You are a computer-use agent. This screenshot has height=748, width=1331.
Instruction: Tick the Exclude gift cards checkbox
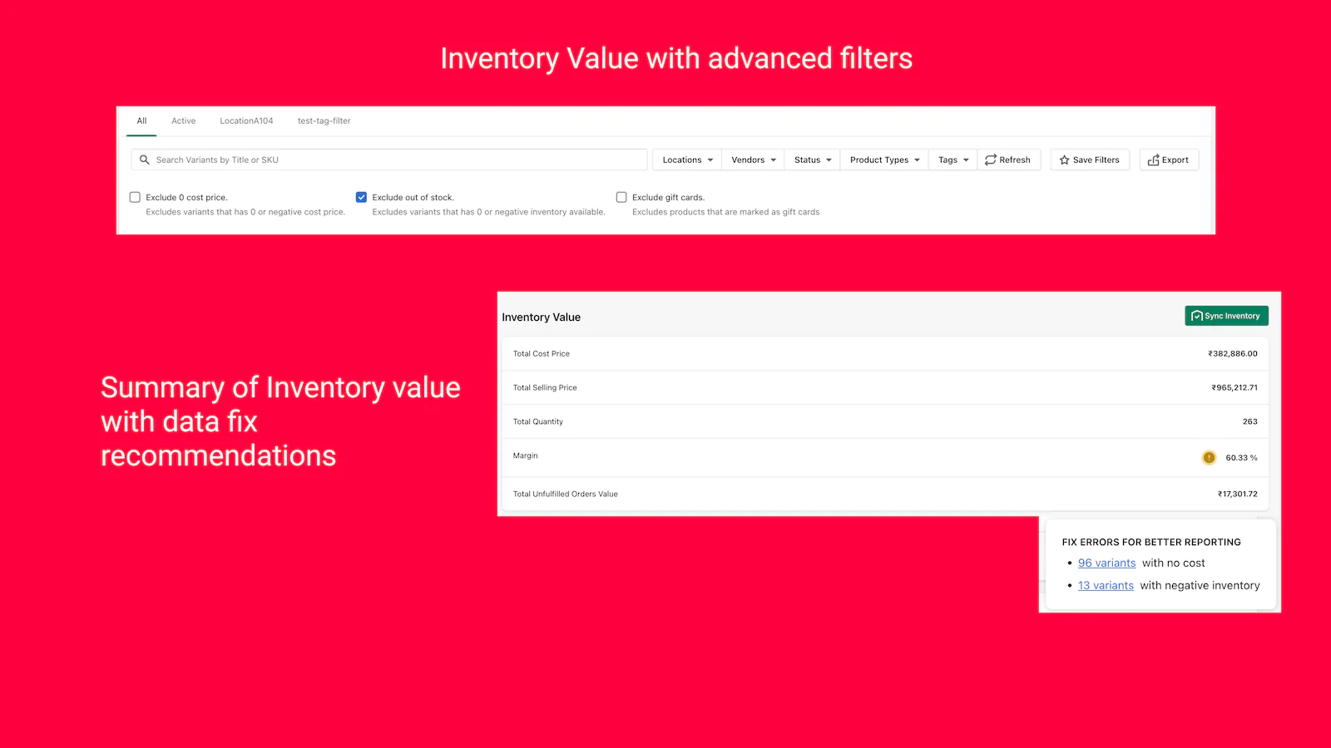[x=621, y=197]
